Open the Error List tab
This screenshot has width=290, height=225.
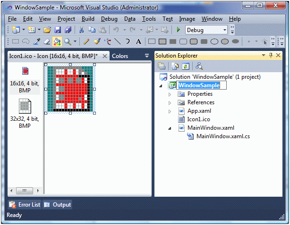25,205
